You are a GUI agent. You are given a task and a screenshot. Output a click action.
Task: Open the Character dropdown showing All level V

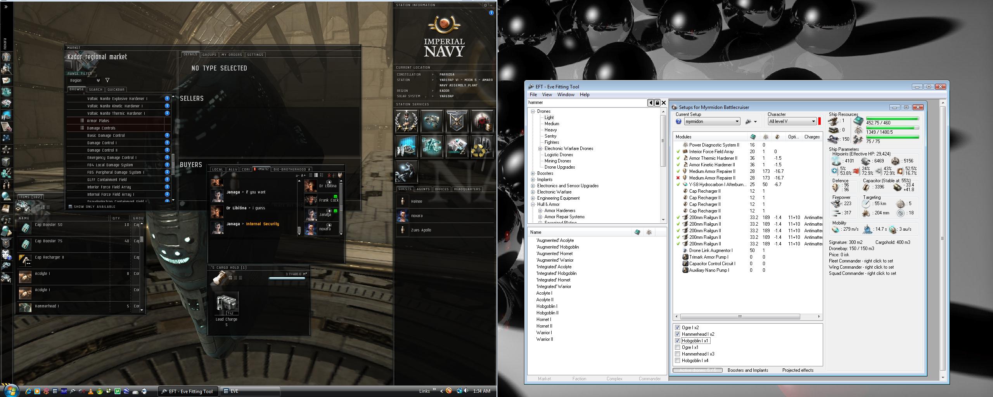point(792,121)
